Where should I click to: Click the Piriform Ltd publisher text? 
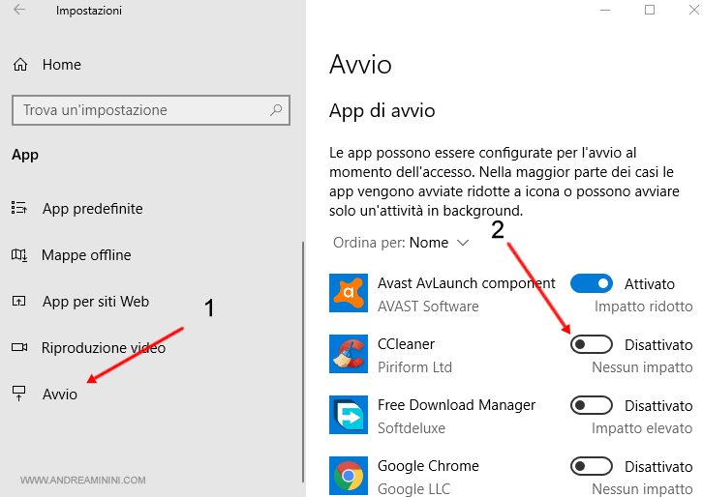414,367
